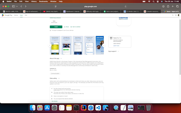Screen dimensions: 181x113
Task: Open the Bookmarks menu in menu bar
Action: 43,1
